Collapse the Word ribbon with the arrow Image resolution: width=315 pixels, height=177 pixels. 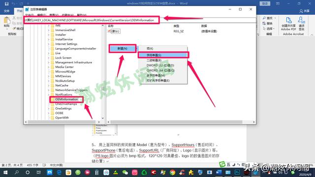(x=312, y=34)
